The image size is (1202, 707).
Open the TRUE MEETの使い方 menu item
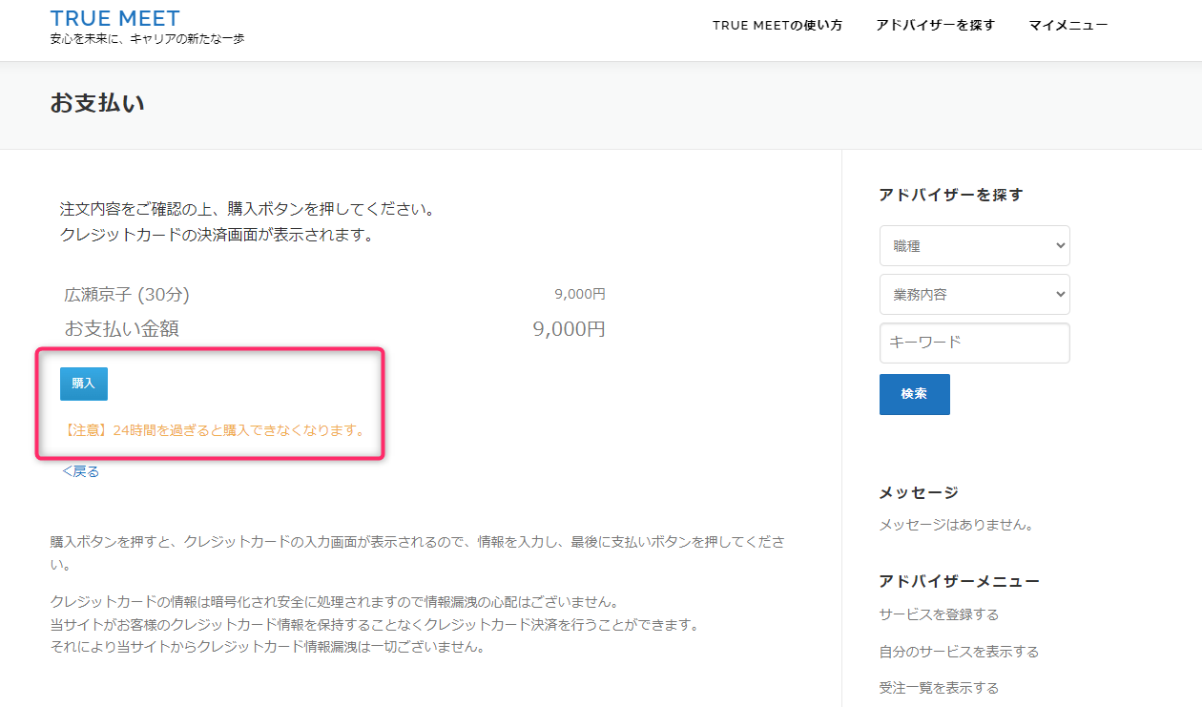pos(777,26)
